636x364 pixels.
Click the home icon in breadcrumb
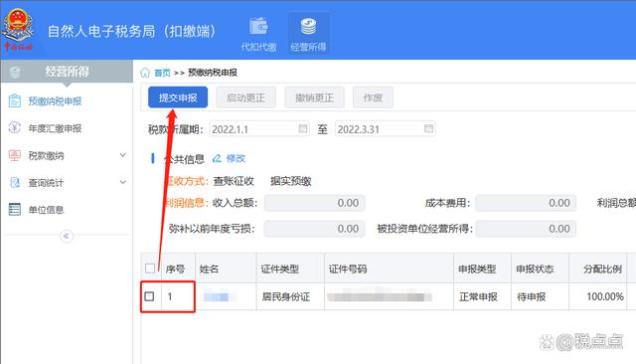(145, 73)
